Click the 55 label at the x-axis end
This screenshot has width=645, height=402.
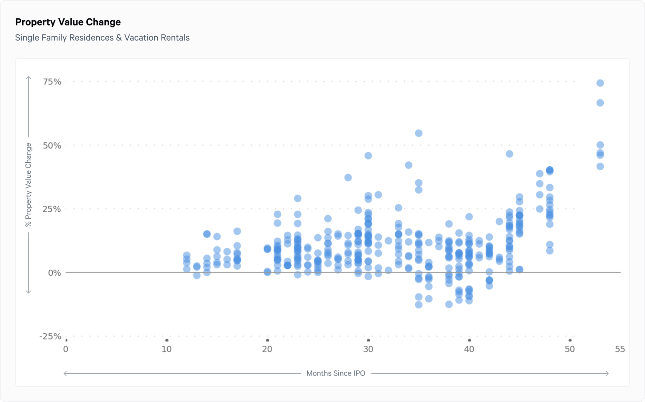[x=620, y=349]
